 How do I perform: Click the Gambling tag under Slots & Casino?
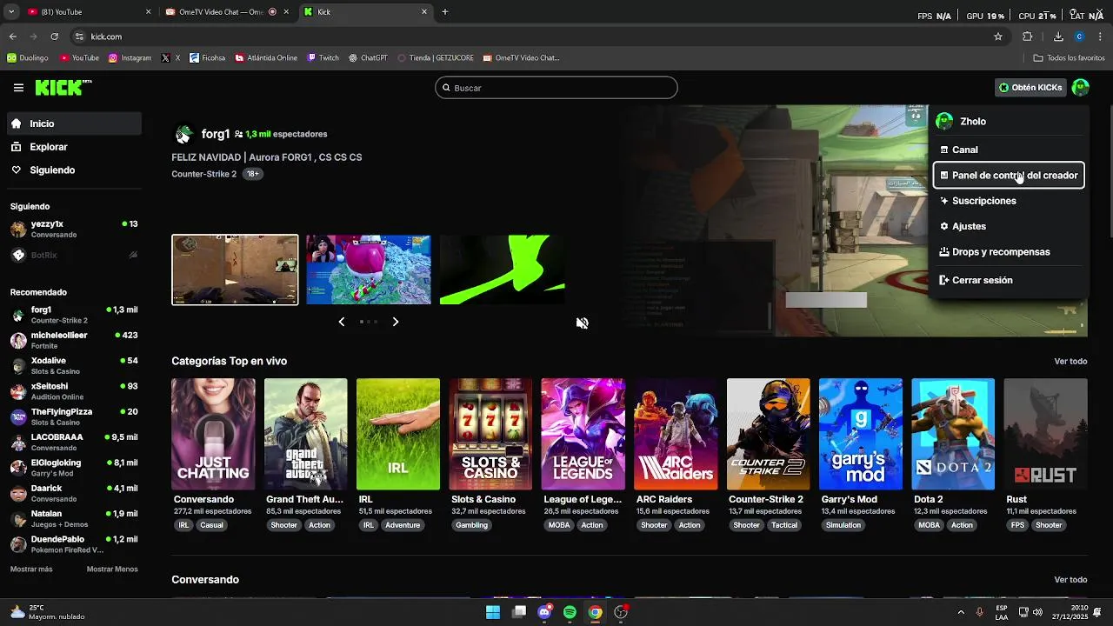click(x=472, y=525)
